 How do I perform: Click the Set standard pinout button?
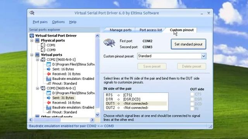[x=188, y=44]
